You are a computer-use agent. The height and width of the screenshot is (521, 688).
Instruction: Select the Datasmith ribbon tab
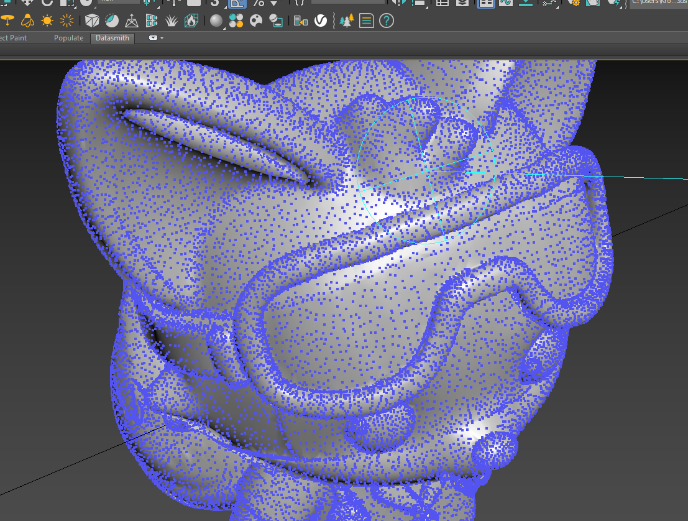tap(112, 38)
